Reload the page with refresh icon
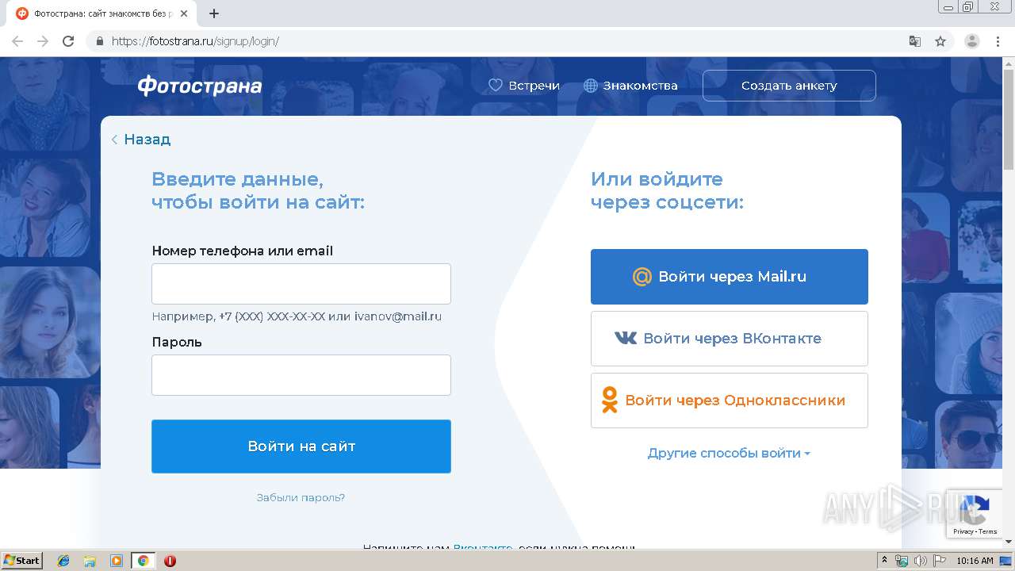Viewport: 1015px width, 571px height. pos(68,41)
